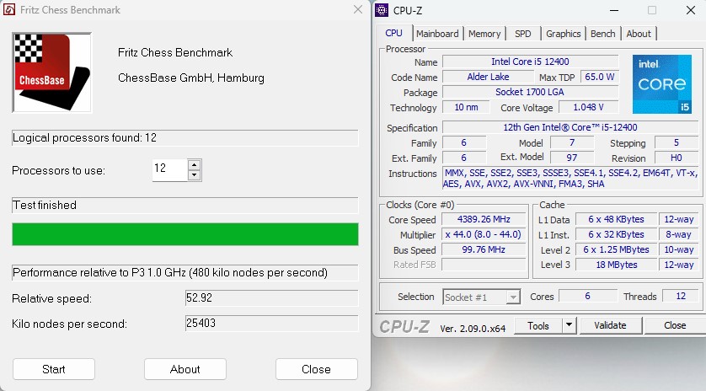
Task: Click the Validate button in CPU-Z
Action: click(610, 325)
